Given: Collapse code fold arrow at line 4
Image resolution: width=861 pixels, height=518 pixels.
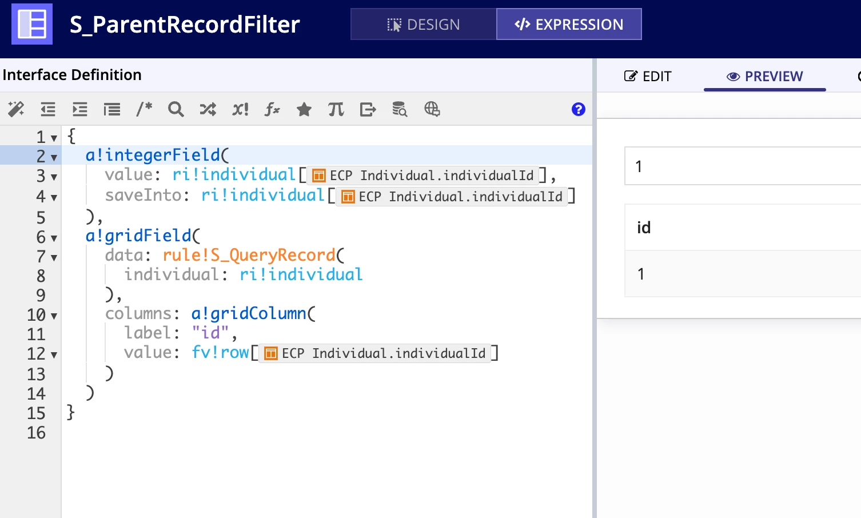Looking at the screenshot, I should (54, 198).
